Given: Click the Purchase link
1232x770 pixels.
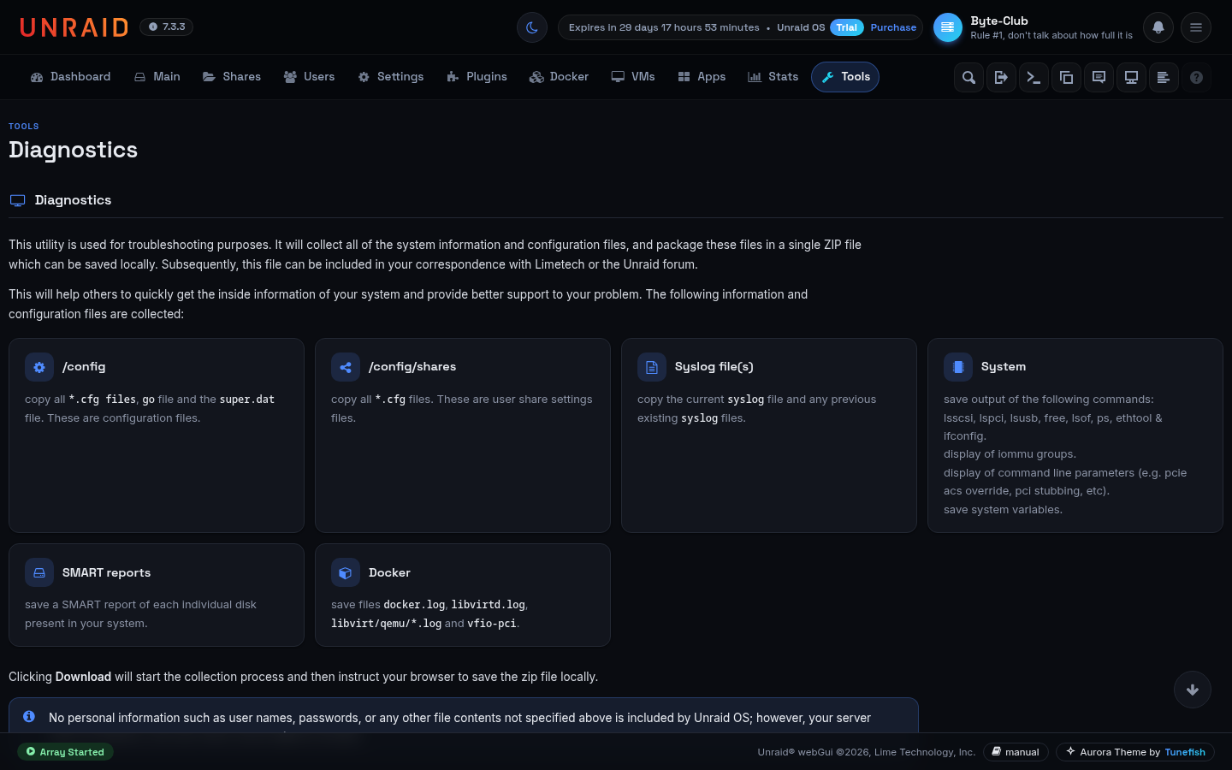Looking at the screenshot, I should (893, 27).
